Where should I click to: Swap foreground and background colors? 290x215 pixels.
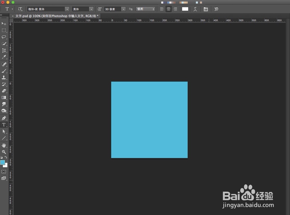click(x=6, y=157)
